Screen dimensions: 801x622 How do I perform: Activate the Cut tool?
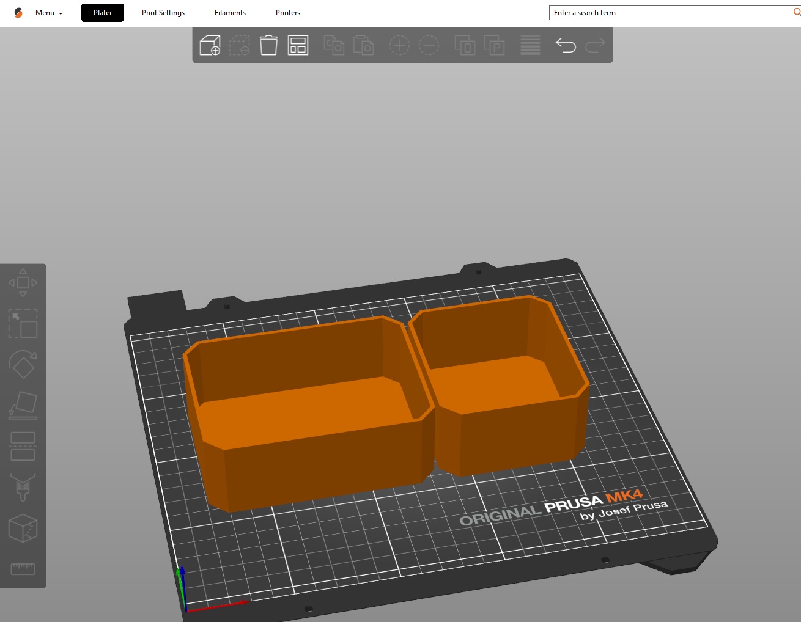click(23, 446)
